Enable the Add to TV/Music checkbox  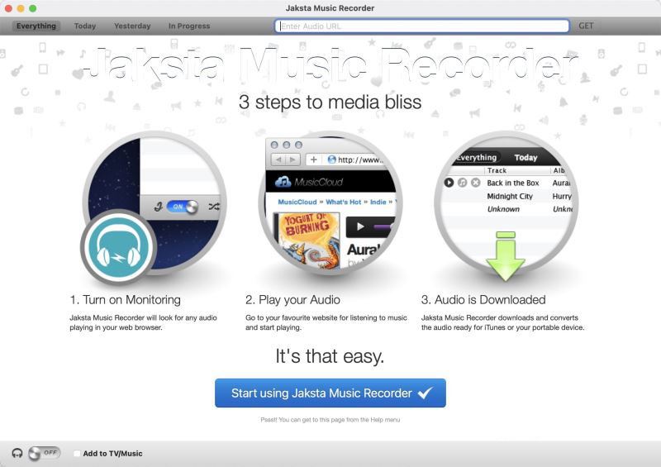[77, 454]
